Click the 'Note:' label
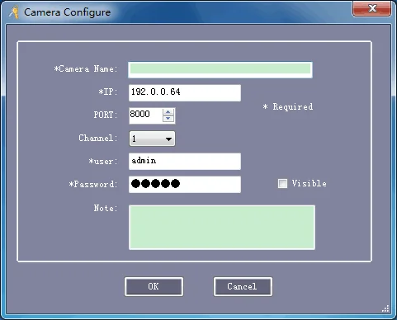This screenshot has width=397, height=320. [106, 208]
